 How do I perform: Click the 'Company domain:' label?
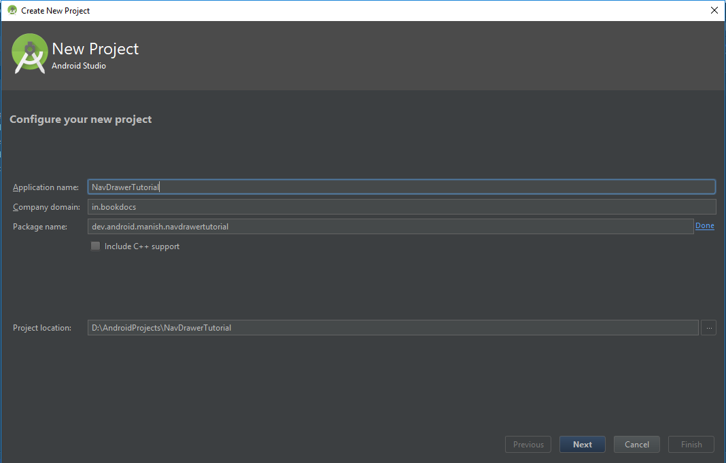tap(46, 207)
